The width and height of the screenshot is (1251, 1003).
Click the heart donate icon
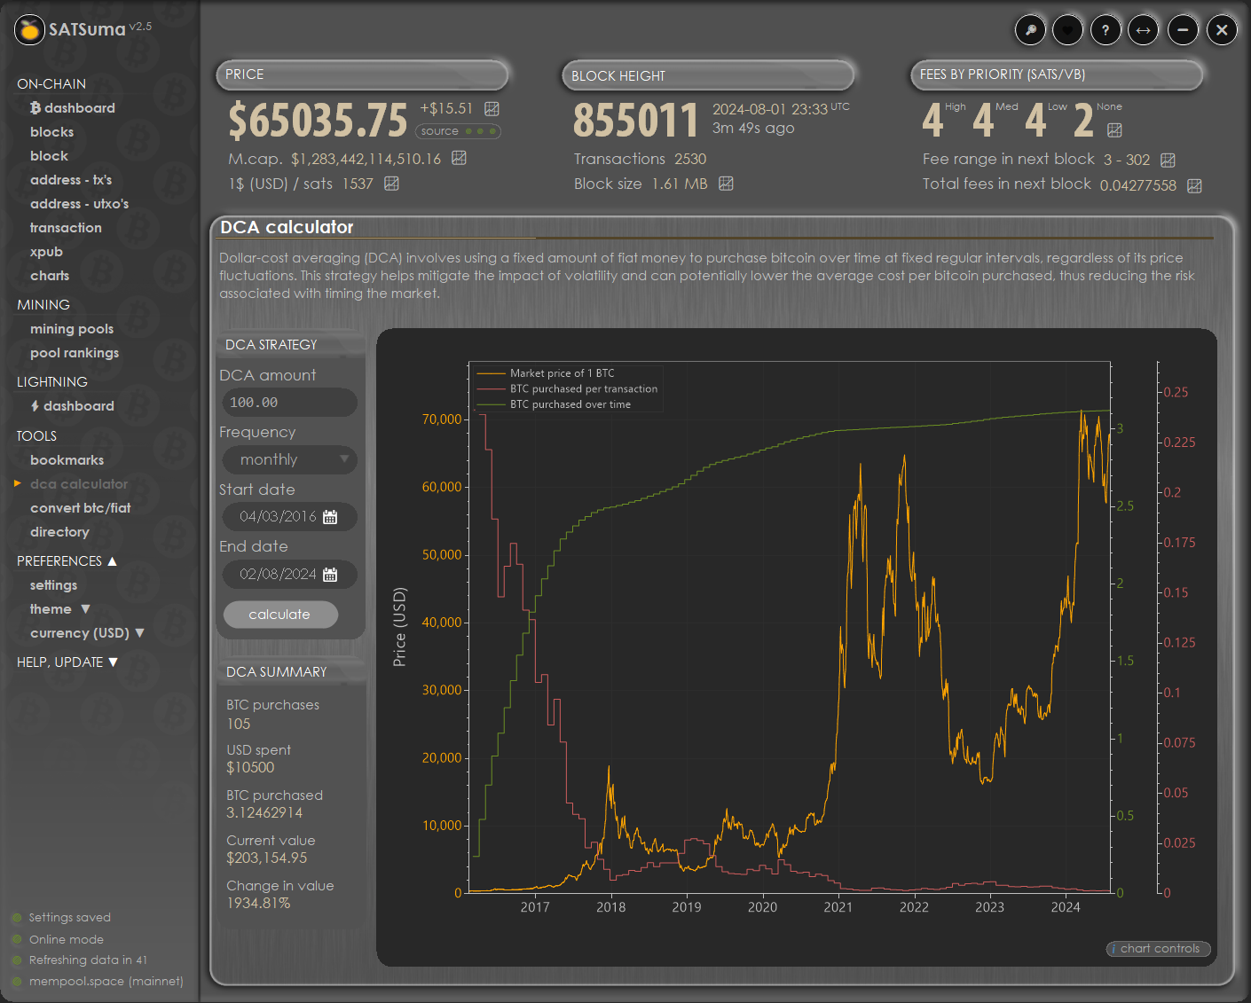1067,30
